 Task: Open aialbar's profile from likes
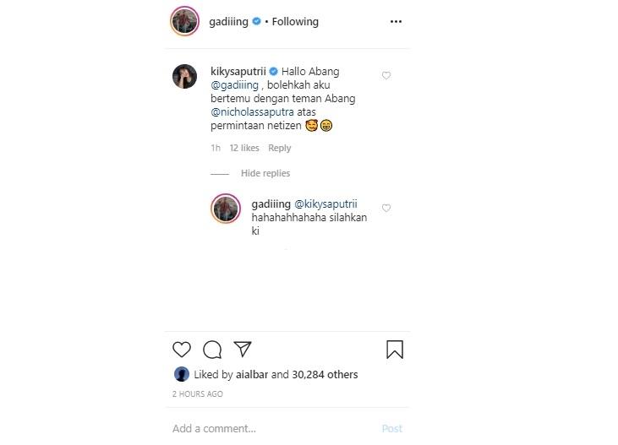click(252, 374)
